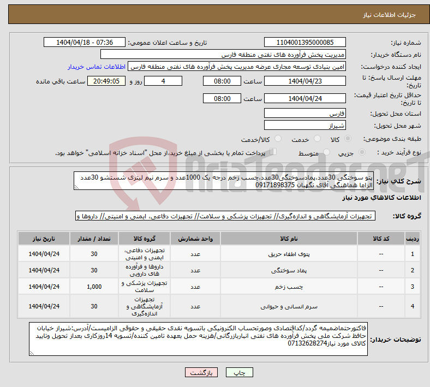
Task: Click the ایجاد کننده درخواست field
Action: click(x=237, y=67)
